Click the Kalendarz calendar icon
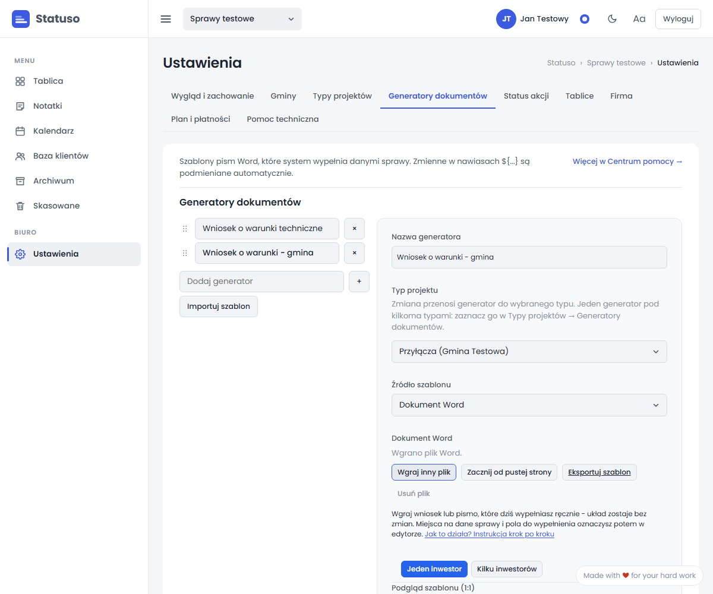The image size is (713, 594). tap(20, 131)
